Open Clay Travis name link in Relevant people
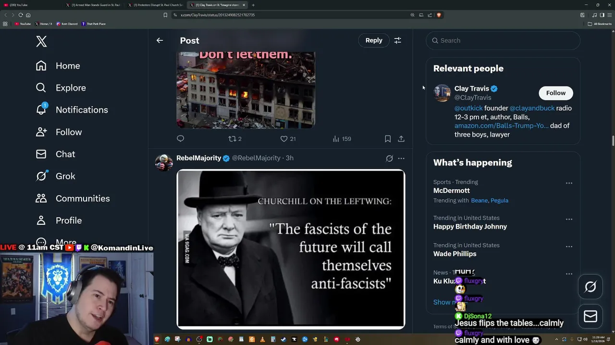The image size is (615, 345). [x=472, y=89]
